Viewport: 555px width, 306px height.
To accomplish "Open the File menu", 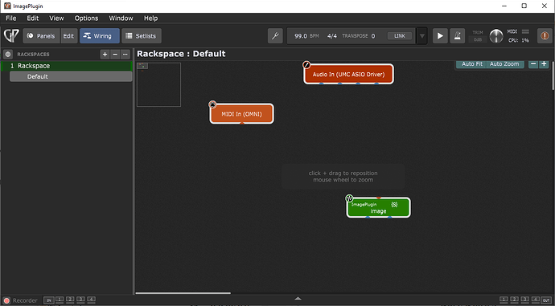I will (x=11, y=18).
